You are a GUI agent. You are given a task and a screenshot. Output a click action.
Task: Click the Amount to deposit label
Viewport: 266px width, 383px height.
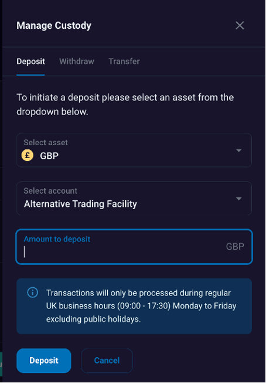coord(57,239)
